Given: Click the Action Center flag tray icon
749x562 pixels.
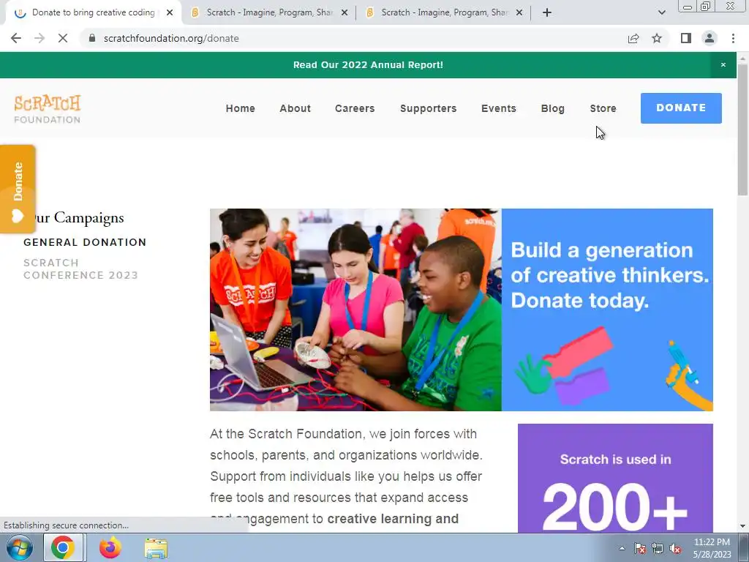Looking at the screenshot, I should tap(640, 549).
